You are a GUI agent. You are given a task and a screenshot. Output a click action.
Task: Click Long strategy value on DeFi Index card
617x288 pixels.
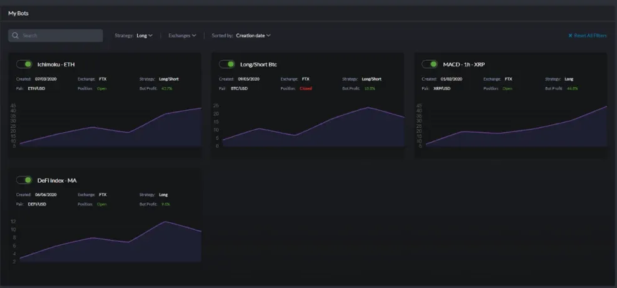(x=163, y=195)
